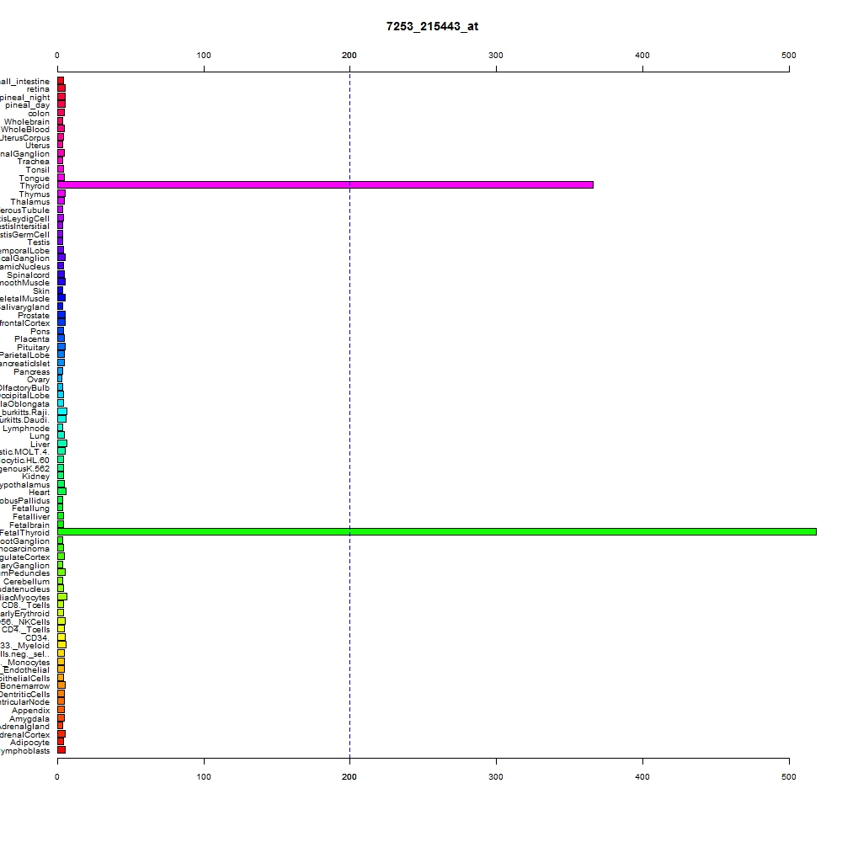The image size is (842, 842).
Task: Select the retina row label
Action: (x=38, y=89)
